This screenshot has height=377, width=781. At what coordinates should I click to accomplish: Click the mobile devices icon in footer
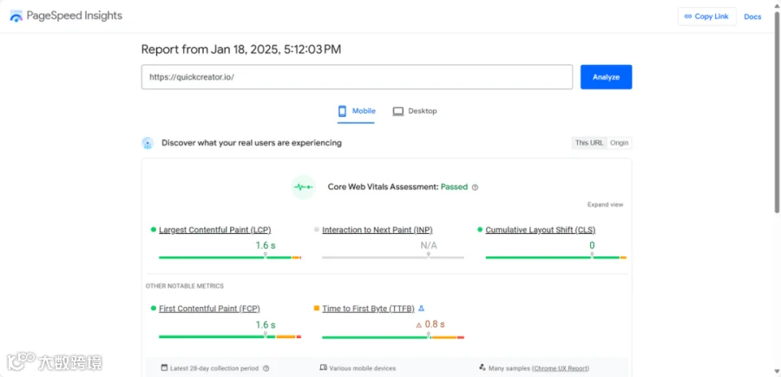(324, 368)
